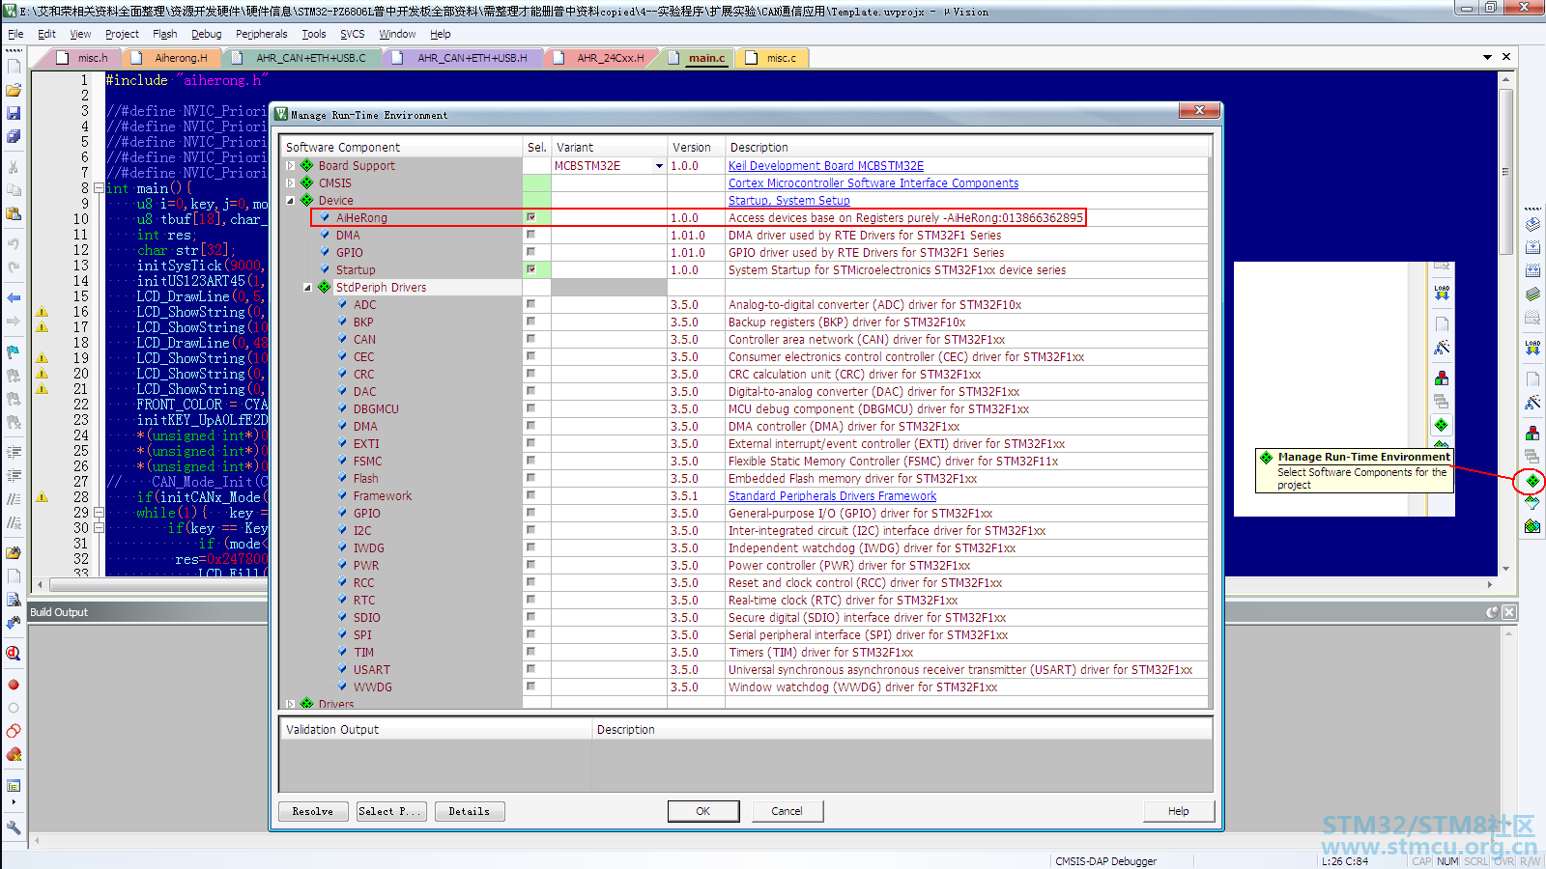Expand the Drivers node at list bottom
The image size is (1546, 869).
point(291,704)
